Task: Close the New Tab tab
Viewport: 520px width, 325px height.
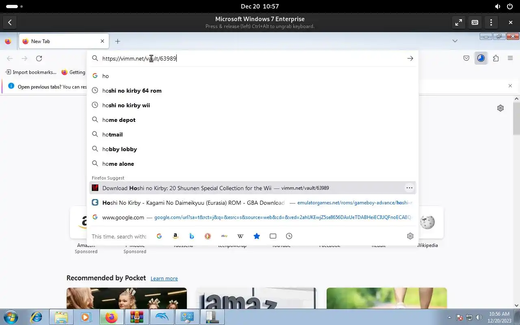Action: point(102,41)
